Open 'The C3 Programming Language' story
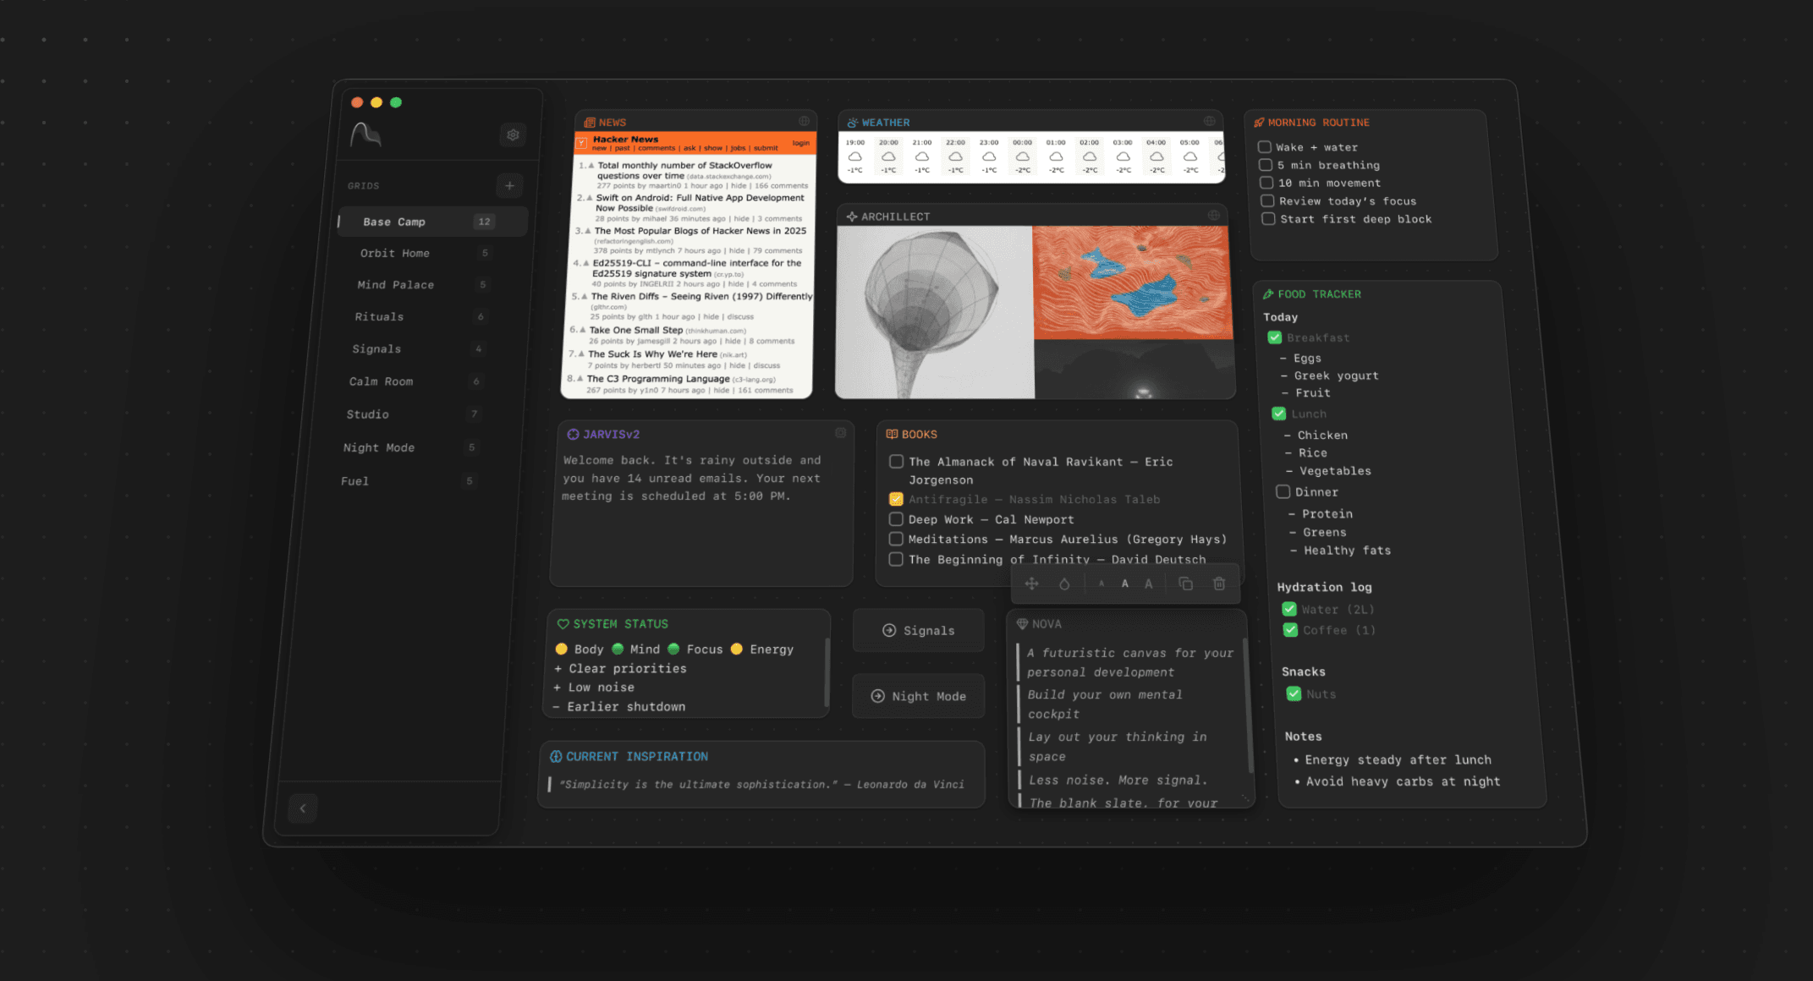Viewport: 1813px width, 981px height. 658,379
